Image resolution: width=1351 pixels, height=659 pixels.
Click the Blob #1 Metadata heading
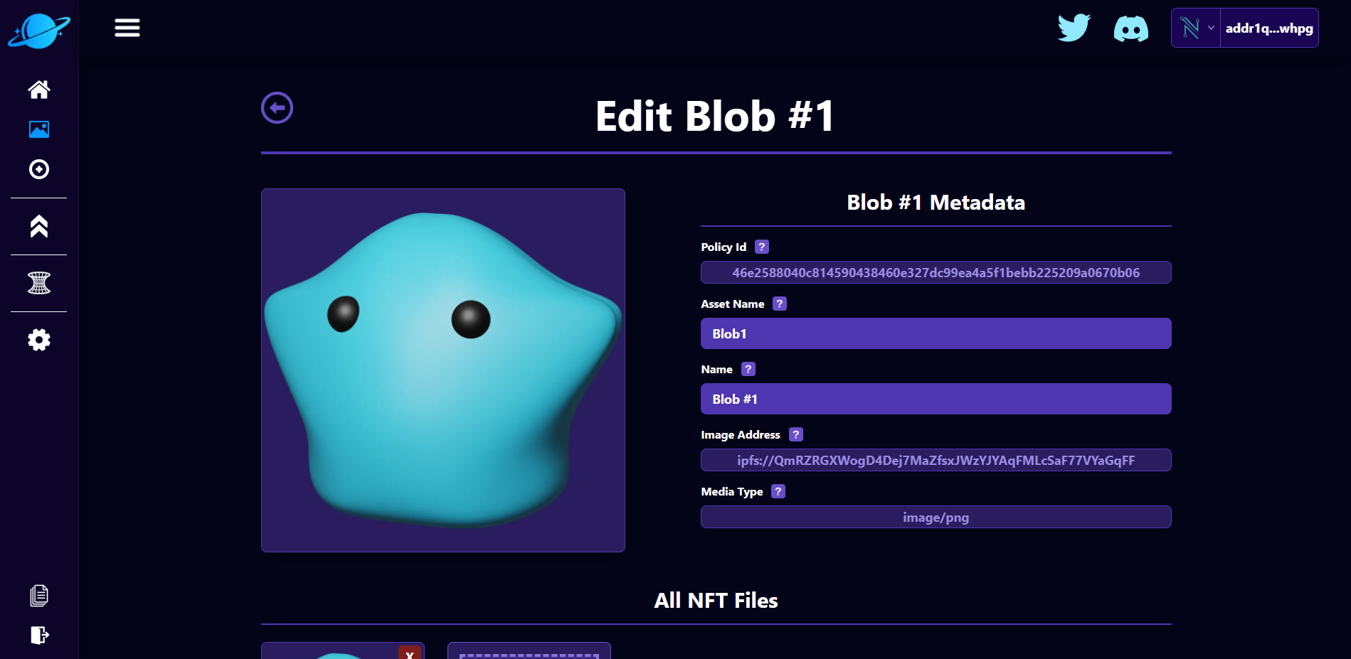(936, 203)
